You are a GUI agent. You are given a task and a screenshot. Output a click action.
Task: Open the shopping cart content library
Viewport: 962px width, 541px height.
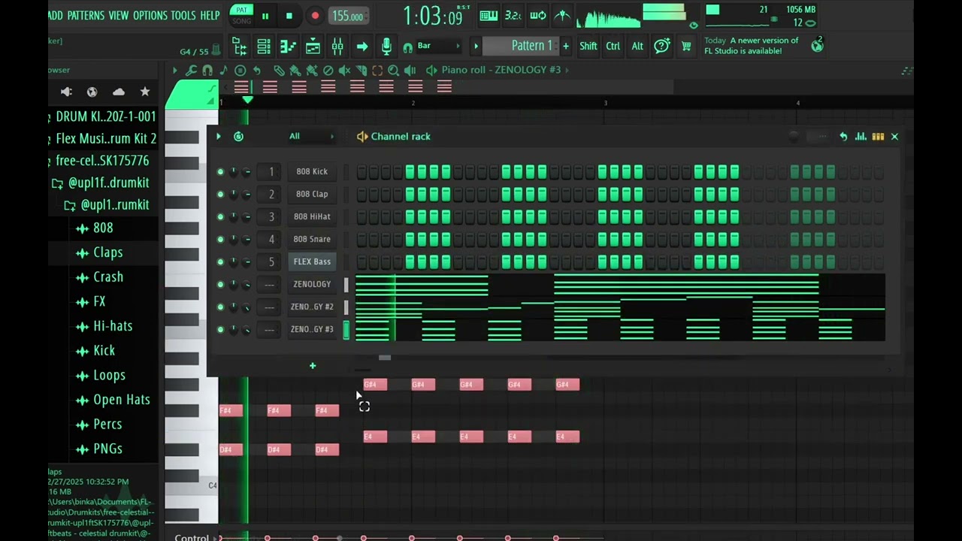click(686, 47)
